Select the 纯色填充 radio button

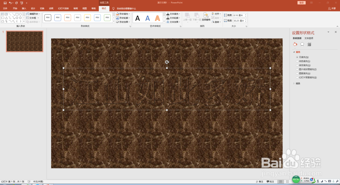pos(297,61)
